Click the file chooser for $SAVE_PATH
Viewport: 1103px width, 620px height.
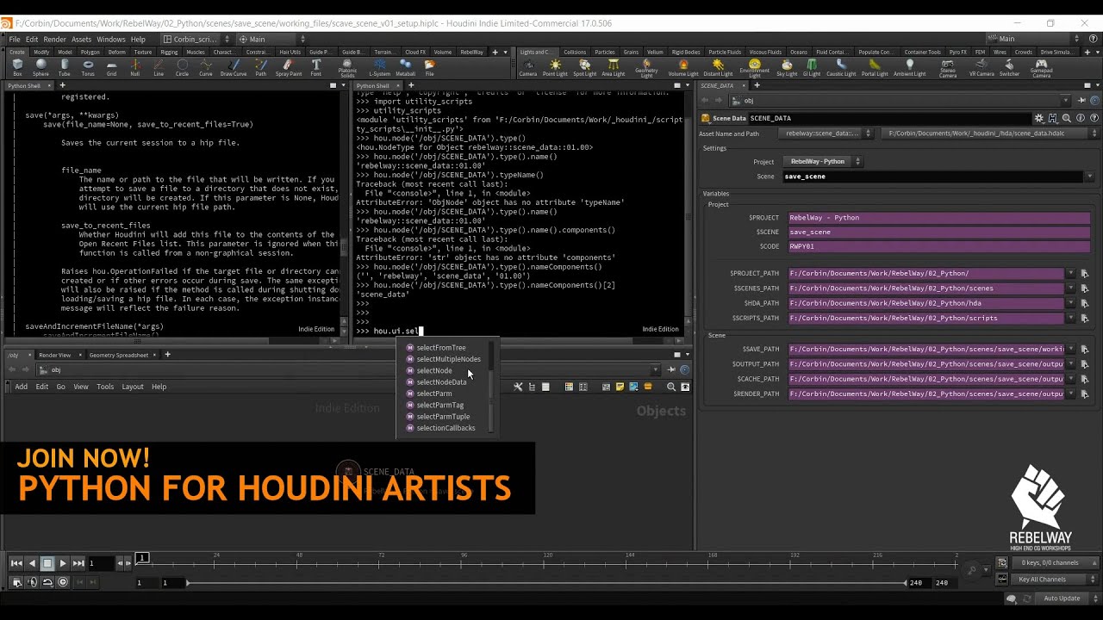click(1084, 350)
